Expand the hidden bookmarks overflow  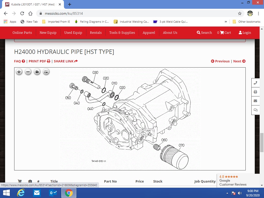pos(226,22)
